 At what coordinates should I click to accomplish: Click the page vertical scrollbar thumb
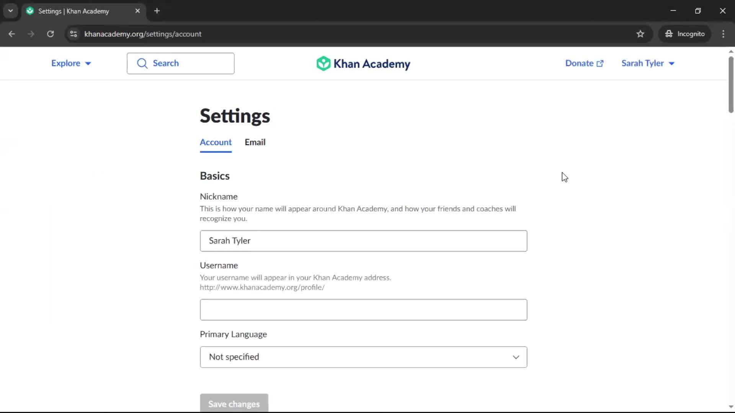pyautogui.click(x=731, y=85)
